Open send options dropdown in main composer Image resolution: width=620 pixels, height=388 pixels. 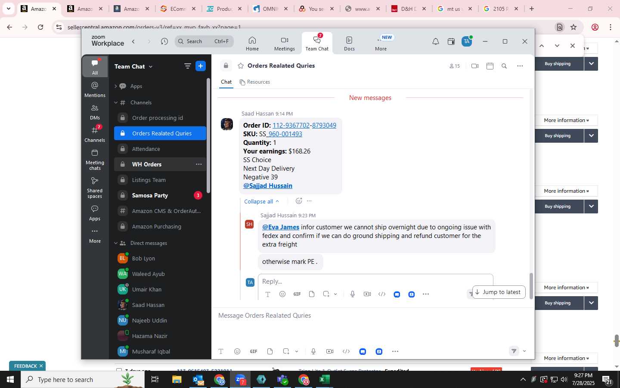pos(524,351)
